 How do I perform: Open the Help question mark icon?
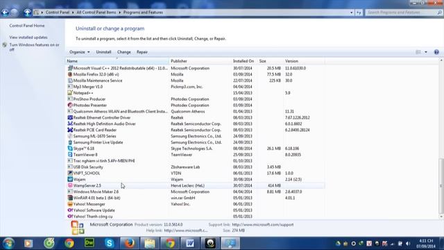436,52
